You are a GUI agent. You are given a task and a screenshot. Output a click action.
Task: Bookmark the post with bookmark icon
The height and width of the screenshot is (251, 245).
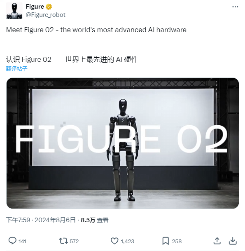tap(166, 241)
